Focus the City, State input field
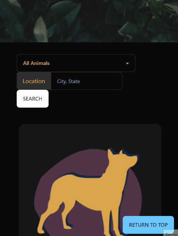The width and height of the screenshot is (178, 236). 86,81
